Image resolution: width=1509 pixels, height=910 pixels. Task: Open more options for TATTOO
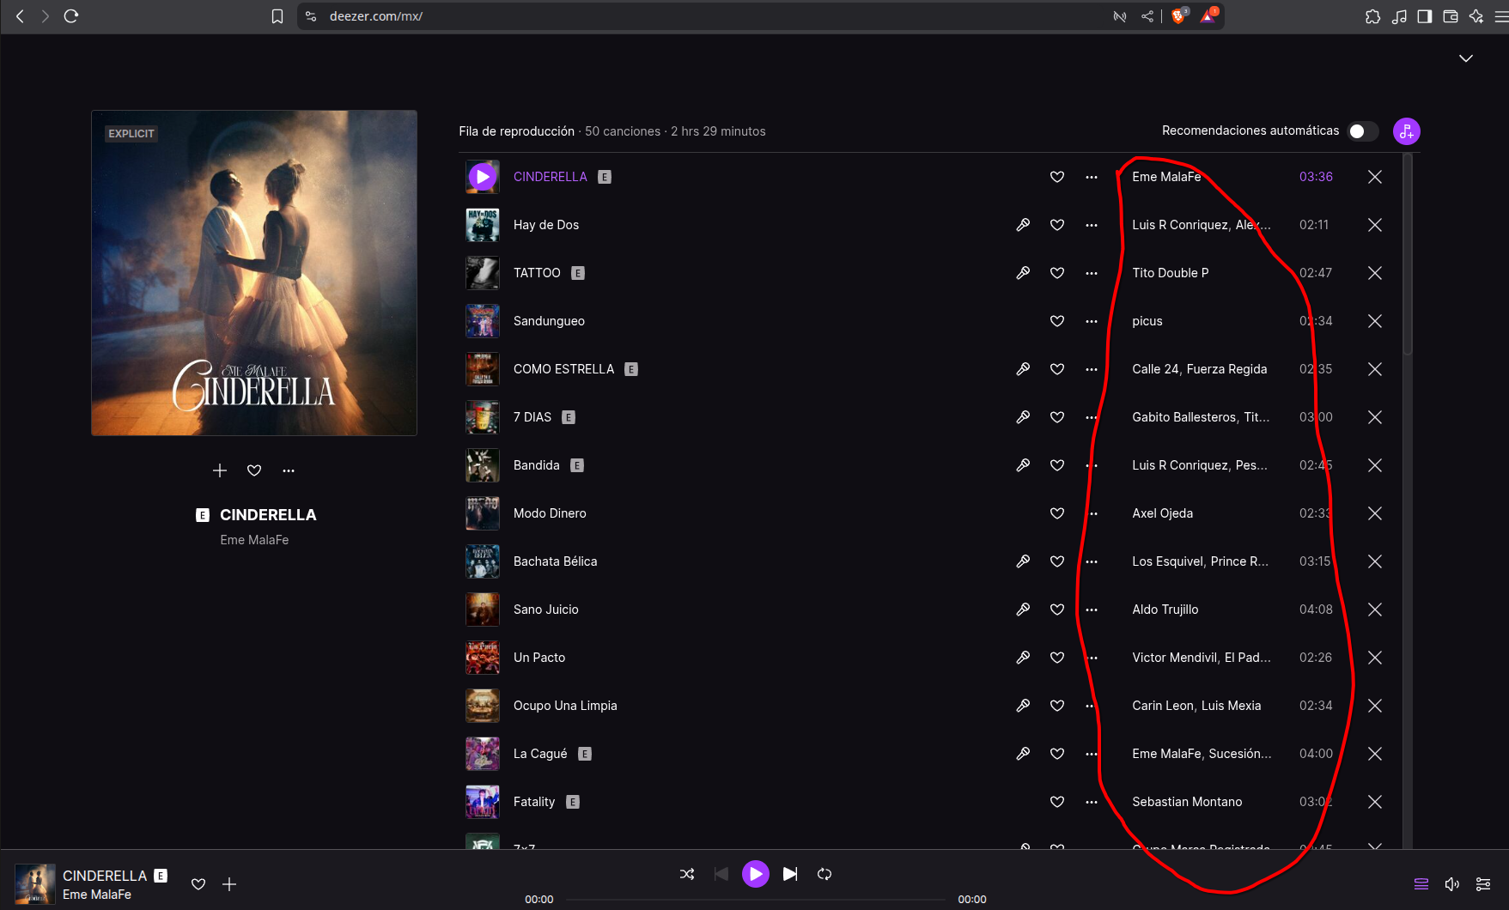coord(1092,273)
